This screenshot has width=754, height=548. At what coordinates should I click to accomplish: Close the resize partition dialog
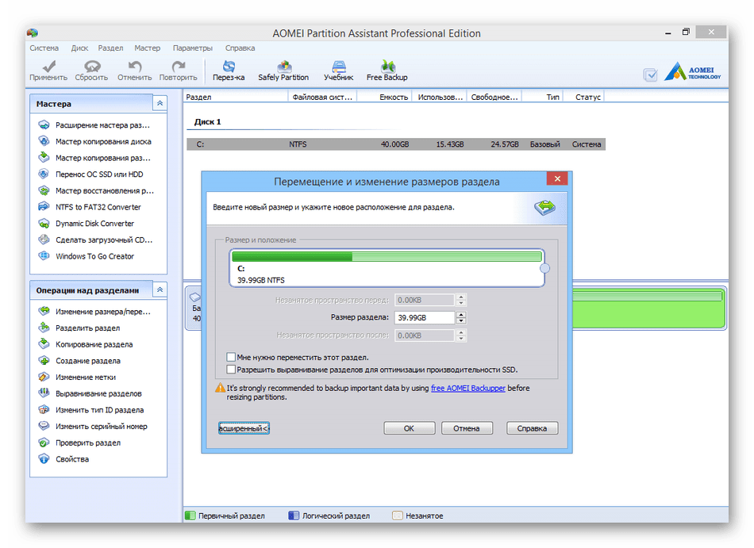557,178
